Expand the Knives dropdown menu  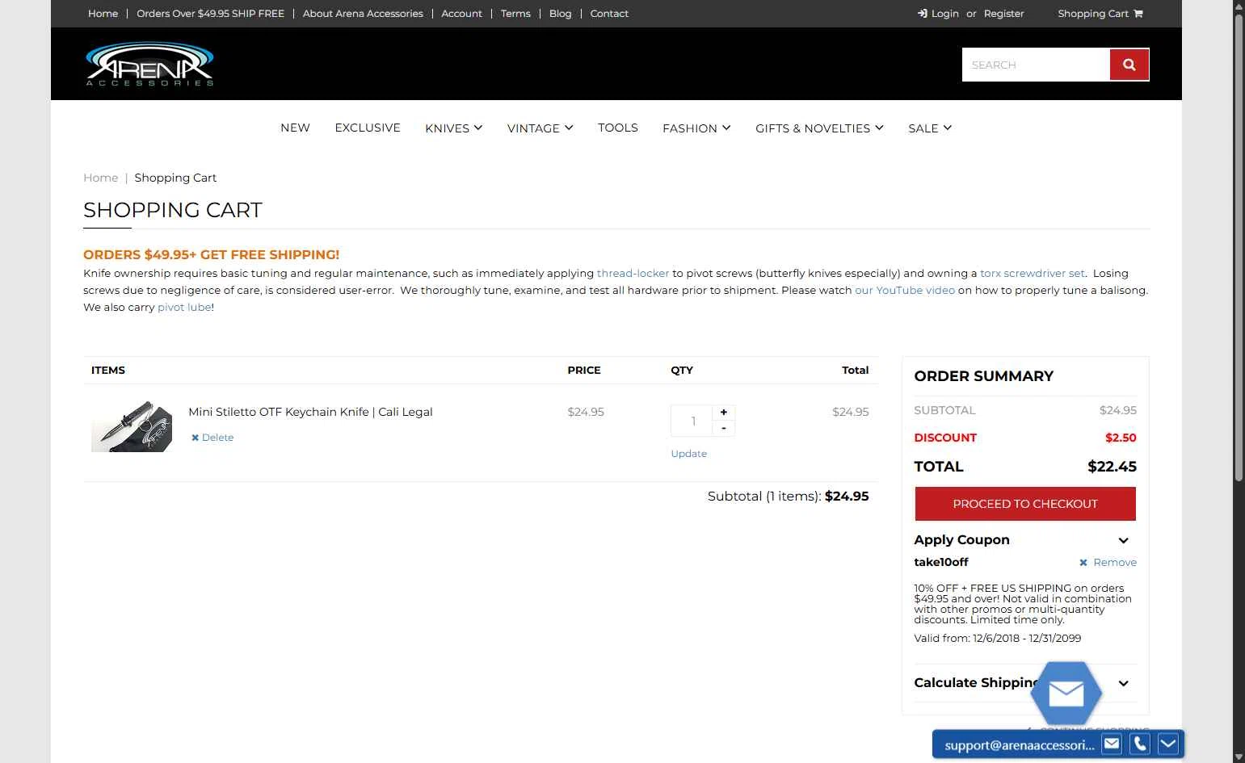click(454, 128)
